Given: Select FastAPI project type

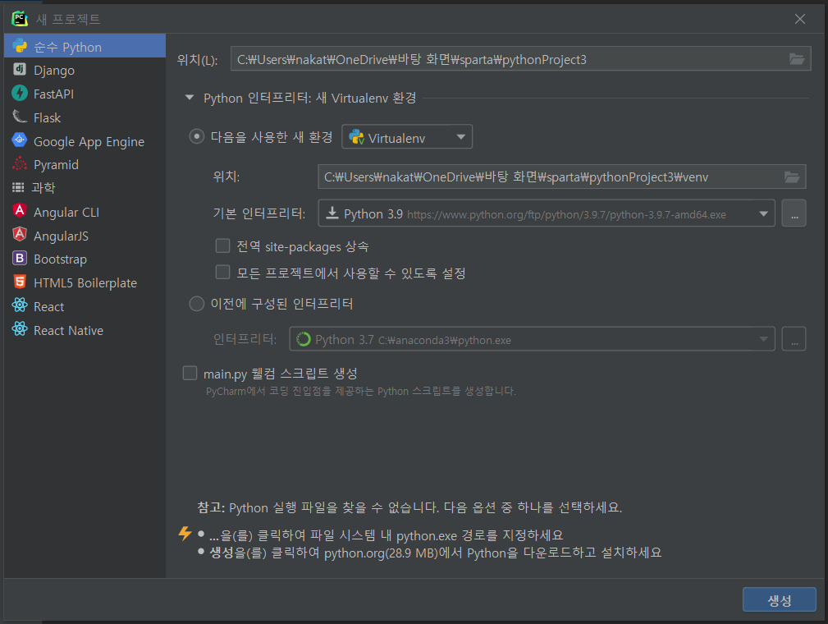Looking at the screenshot, I should 85,94.
